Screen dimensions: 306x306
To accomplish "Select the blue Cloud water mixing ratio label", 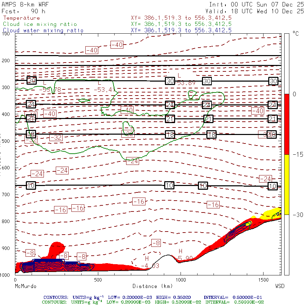I will (x=43, y=31).
